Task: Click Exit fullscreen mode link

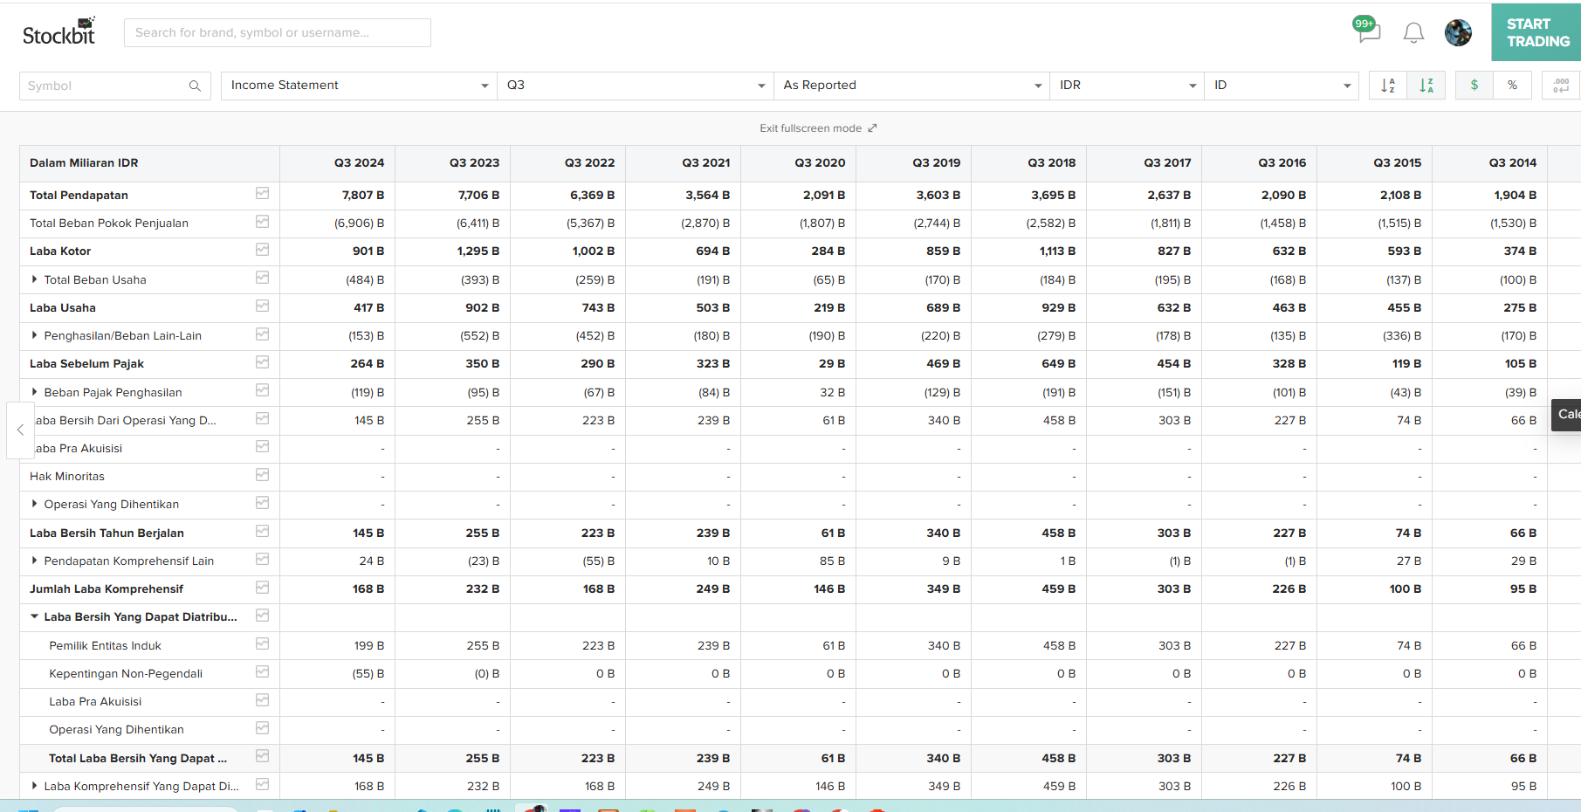Action: [817, 128]
